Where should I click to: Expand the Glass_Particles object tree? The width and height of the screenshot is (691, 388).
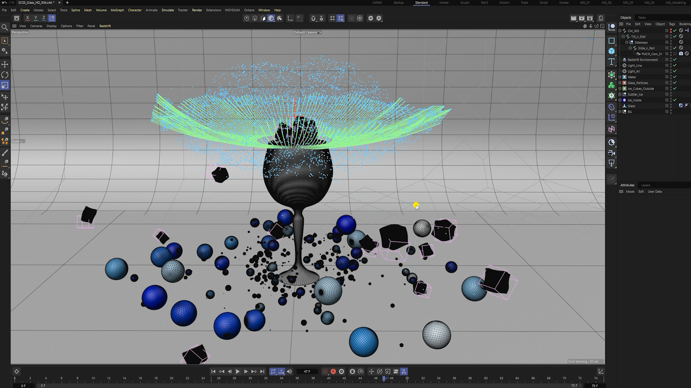pyautogui.click(x=620, y=83)
